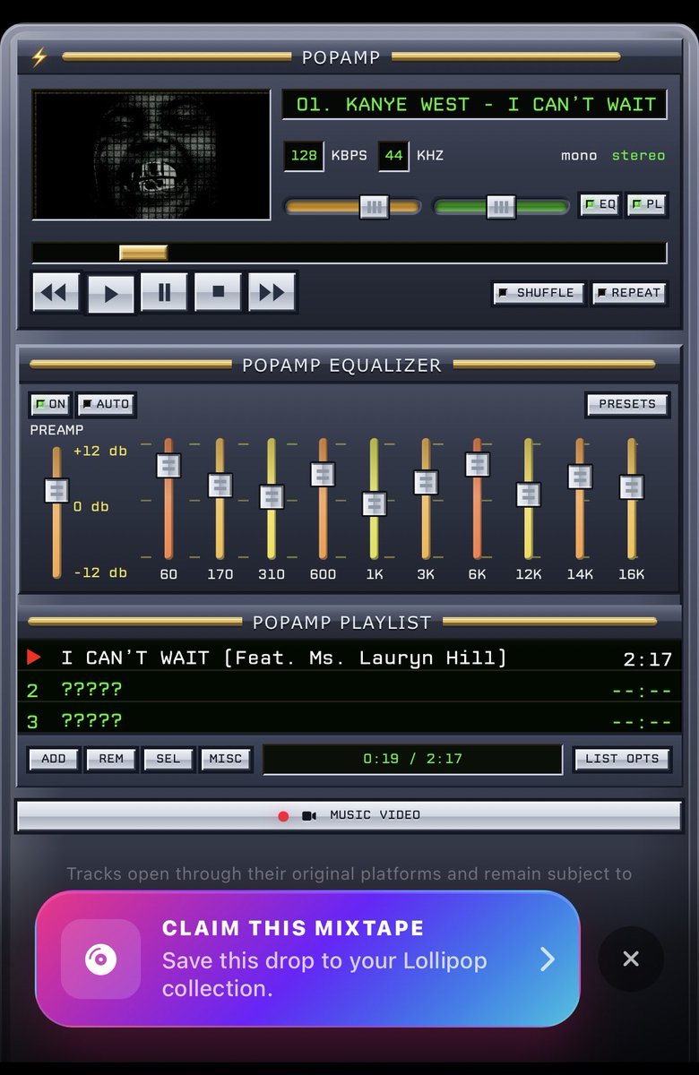Start playback with the play button
This screenshot has width=699, height=1075.
pyautogui.click(x=111, y=294)
